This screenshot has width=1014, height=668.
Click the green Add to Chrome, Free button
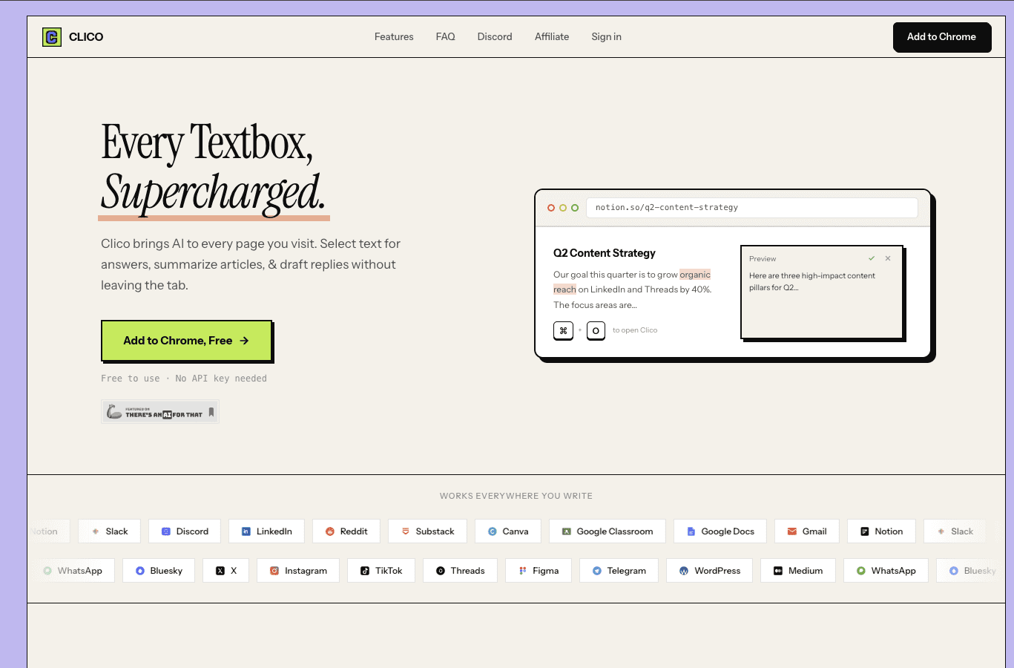pyautogui.click(x=186, y=341)
